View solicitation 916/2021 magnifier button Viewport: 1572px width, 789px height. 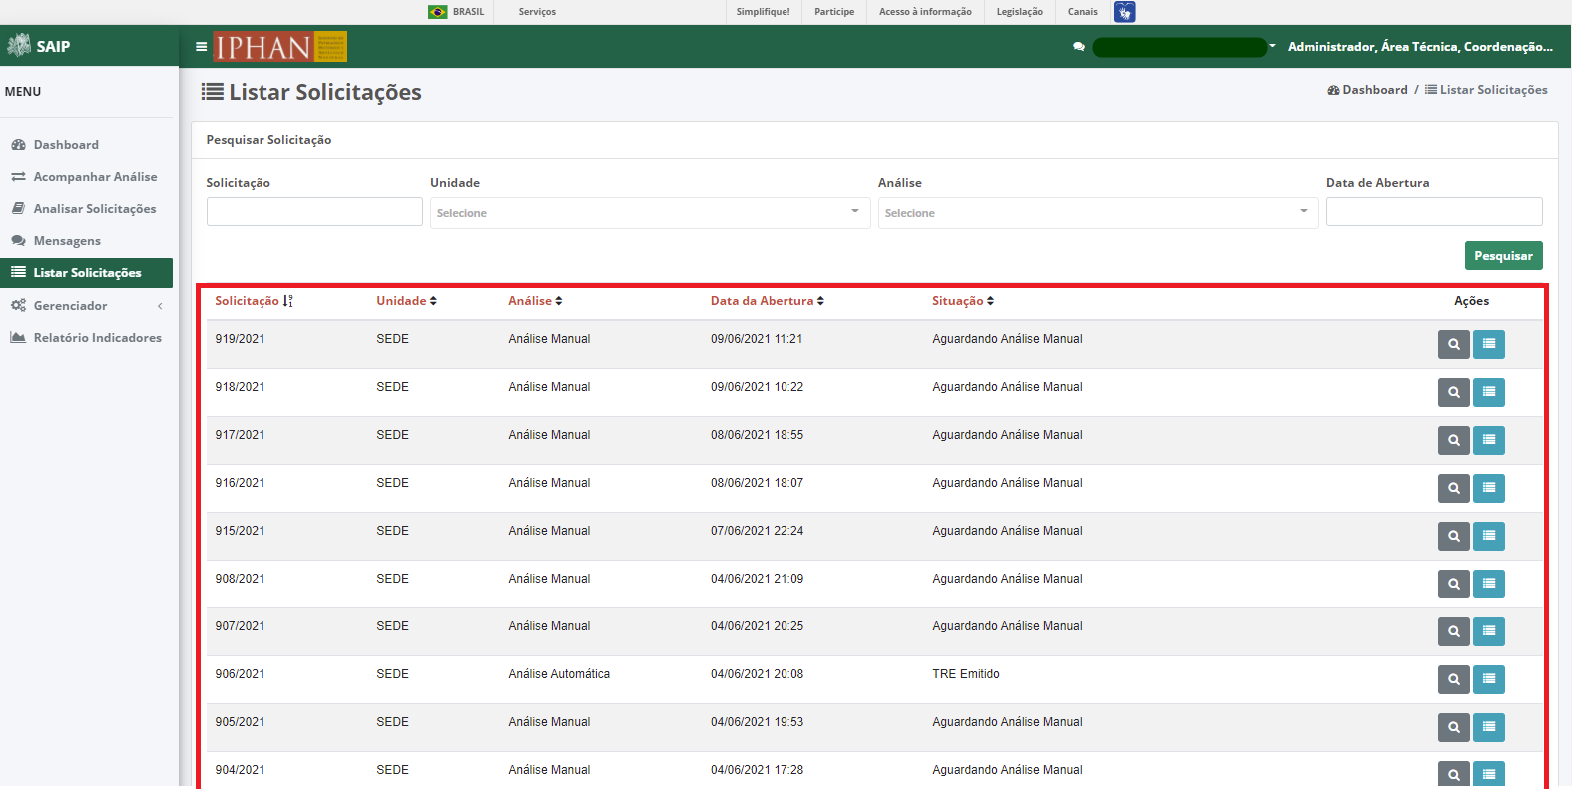pyautogui.click(x=1454, y=488)
